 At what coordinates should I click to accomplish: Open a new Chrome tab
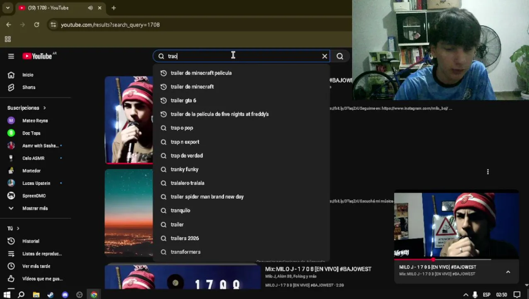[114, 8]
